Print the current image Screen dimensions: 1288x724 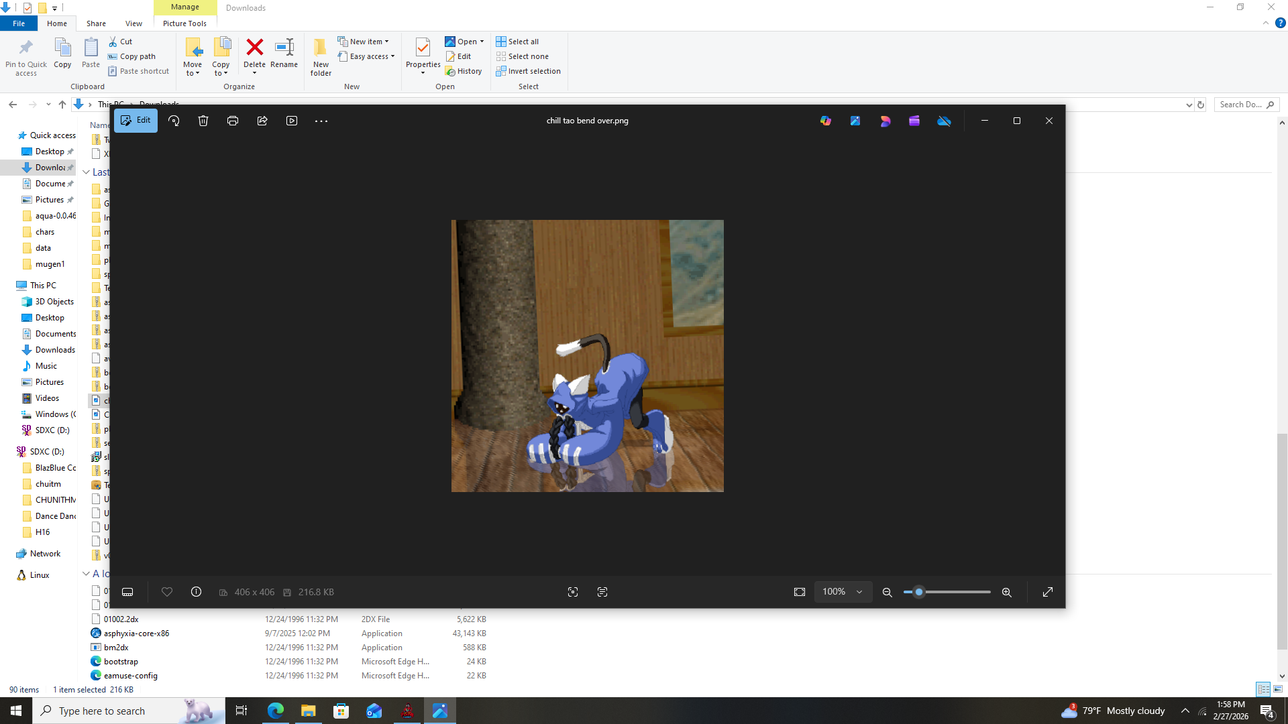[x=233, y=121]
